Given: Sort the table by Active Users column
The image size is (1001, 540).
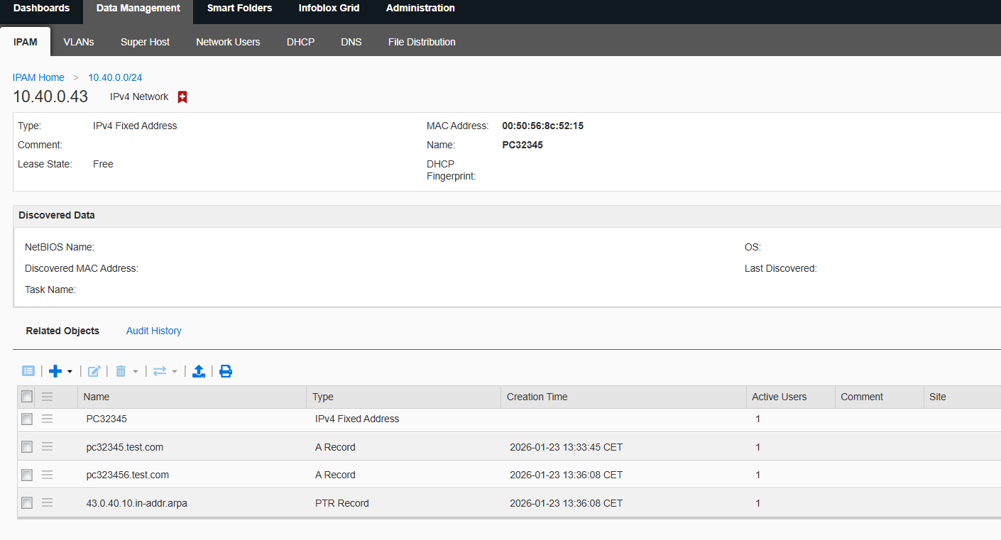Looking at the screenshot, I should coord(791,397).
